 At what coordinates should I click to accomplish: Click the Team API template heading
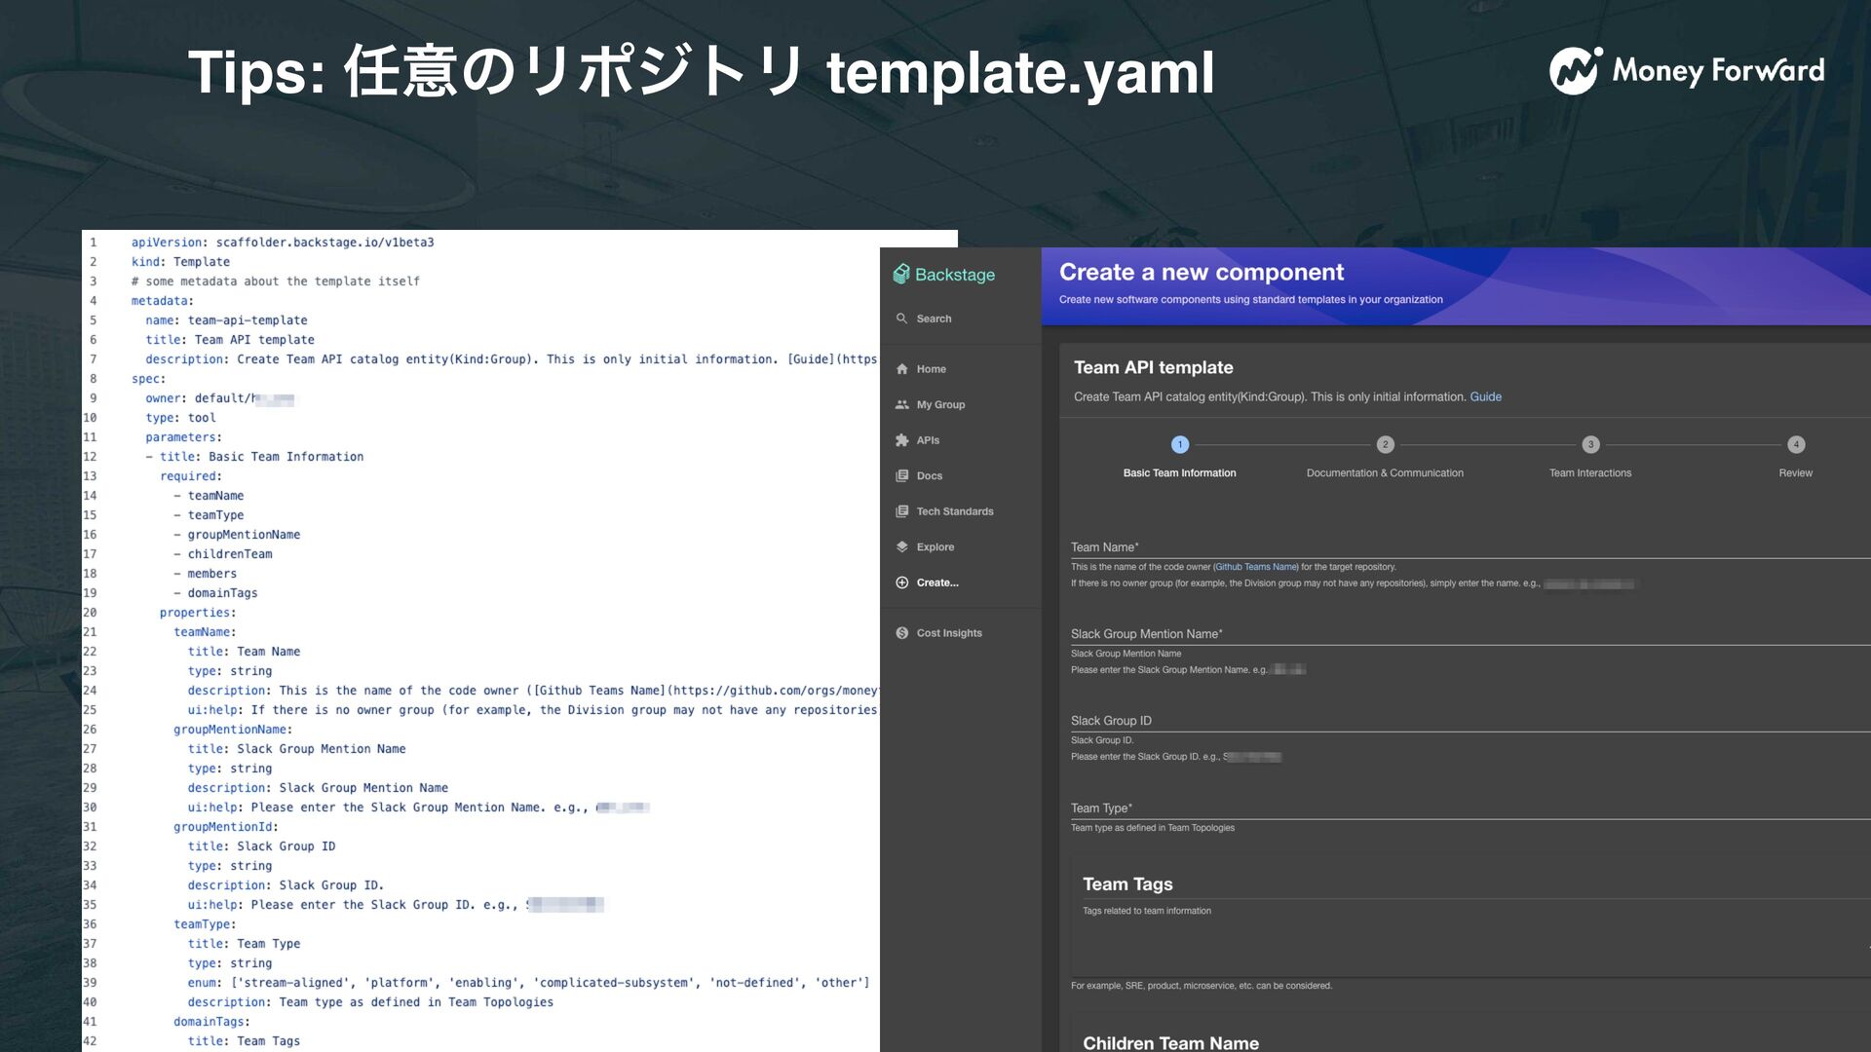(1153, 367)
